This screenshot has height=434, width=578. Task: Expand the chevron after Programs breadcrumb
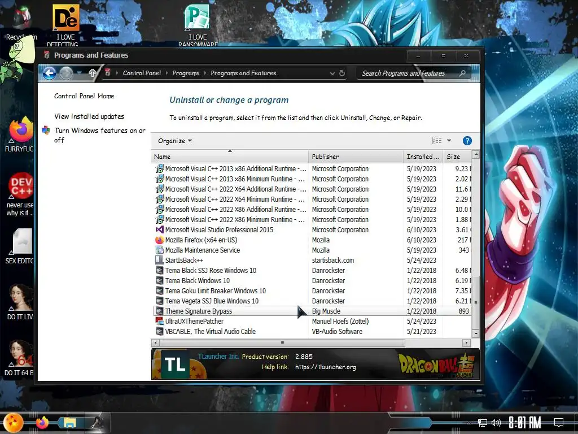pyautogui.click(x=205, y=73)
